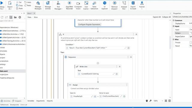This screenshot has width=192, height=108.
Task: Click Expand All
Action: (157, 17)
